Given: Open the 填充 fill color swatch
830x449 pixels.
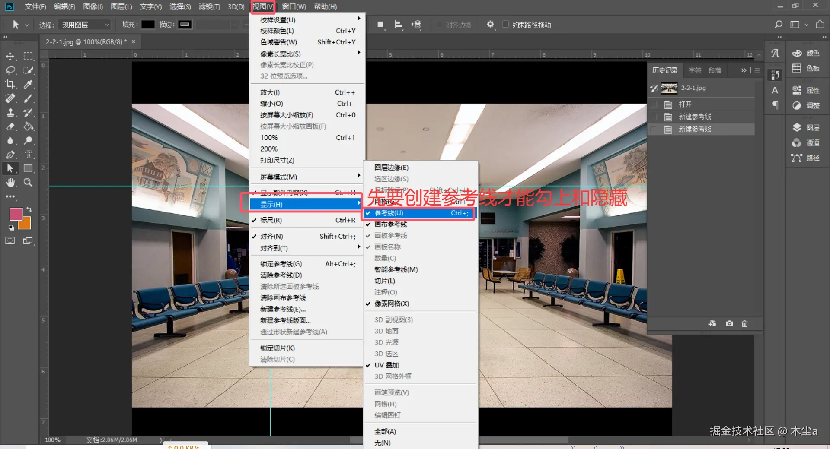Looking at the screenshot, I should click(x=148, y=24).
